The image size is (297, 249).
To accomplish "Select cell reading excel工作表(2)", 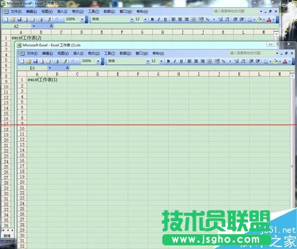I will coord(21,38).
